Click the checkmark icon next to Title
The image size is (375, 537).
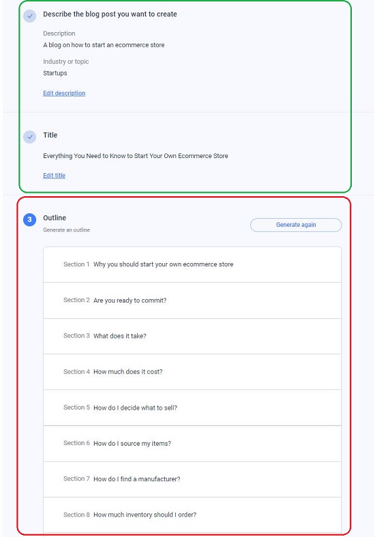[30, 137]
